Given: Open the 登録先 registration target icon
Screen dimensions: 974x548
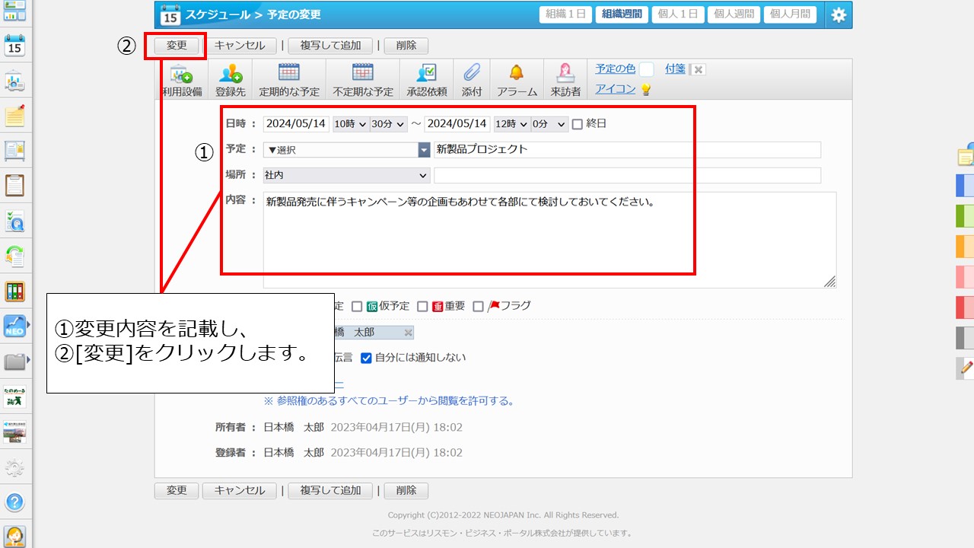Looking at the screenshot, I should coord(230,74).
